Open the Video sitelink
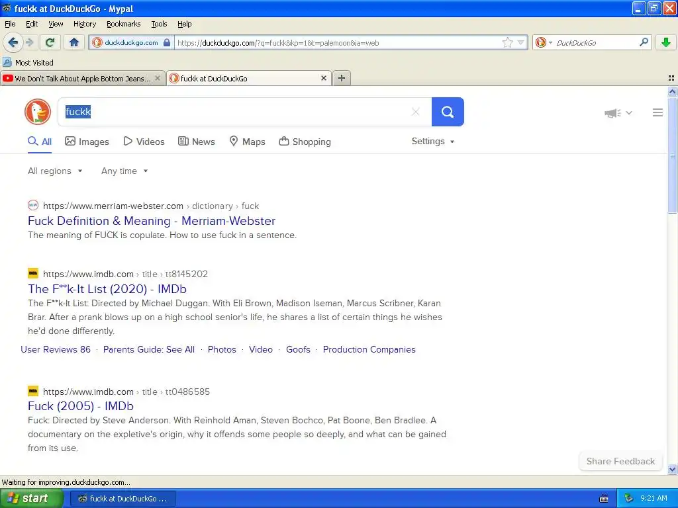The width and height of the screenshot is (678, 508). coord(261,349)
